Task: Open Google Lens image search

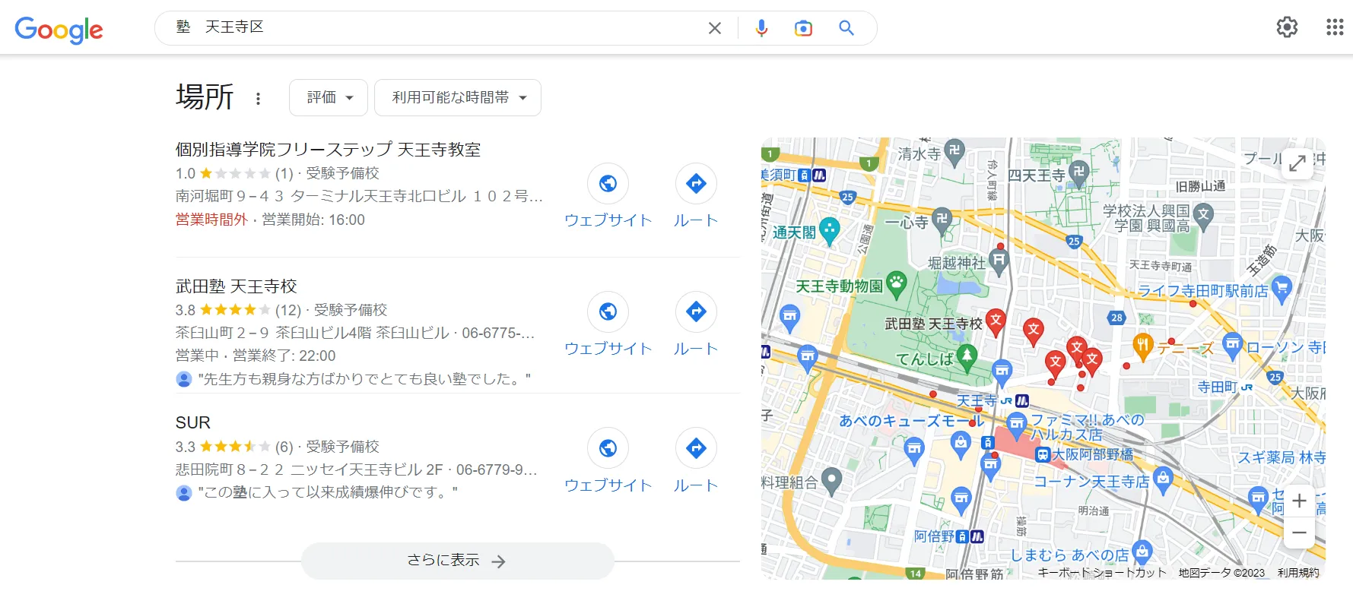Action: (803, 29)
